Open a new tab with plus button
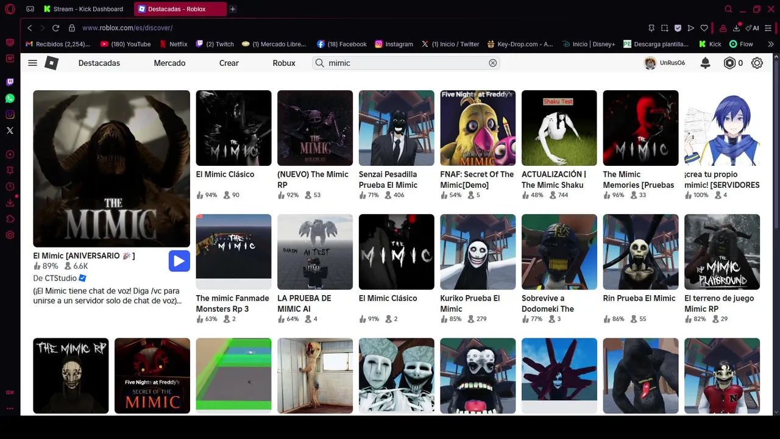780x439 pixels. [x=233, y=9]
